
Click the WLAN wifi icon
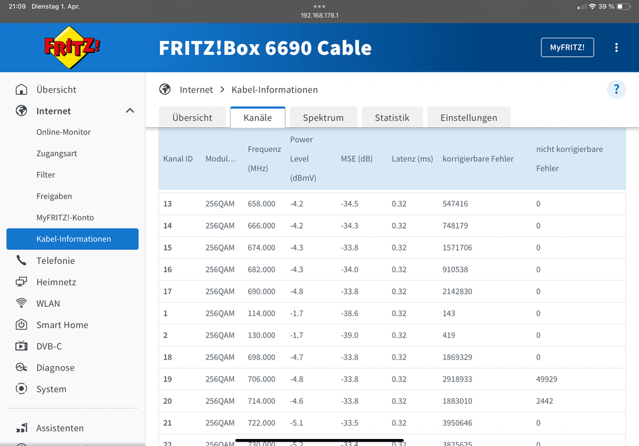tap(21, 303)
